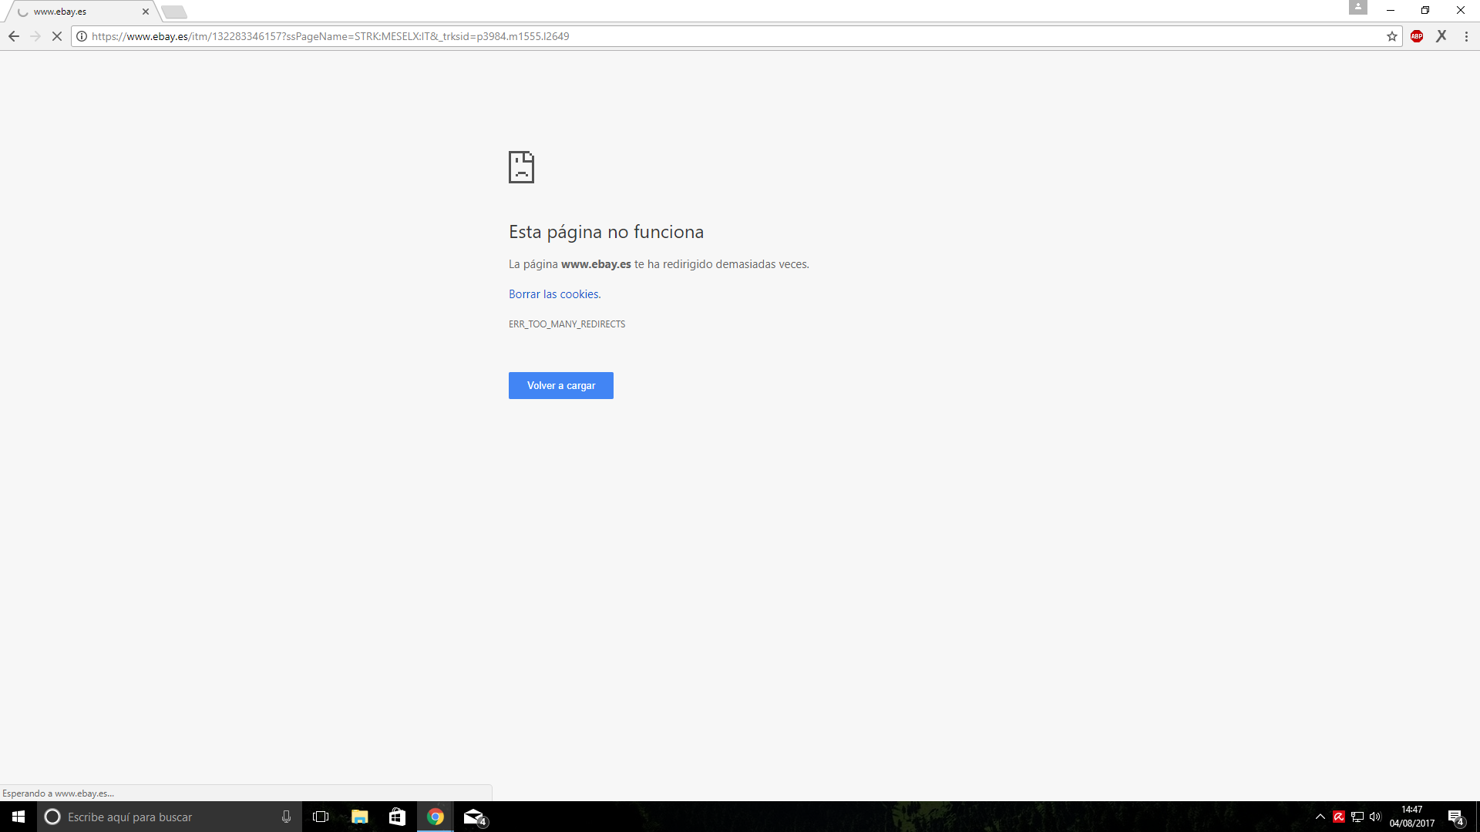Click the ERR_TOO_MANY_REDIRECTS error text
This screenshot has height=832, width=1480.
click(567, 324)
